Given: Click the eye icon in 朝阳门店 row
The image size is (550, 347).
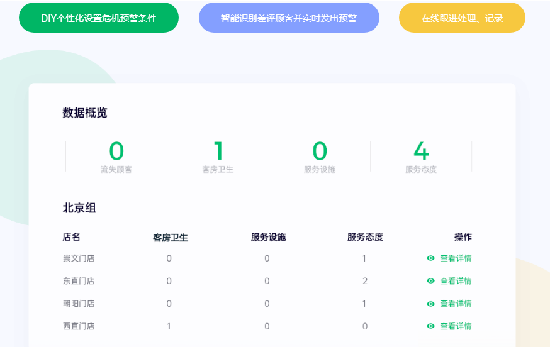Looking at the screenshot, I should (x=430, y=304).
